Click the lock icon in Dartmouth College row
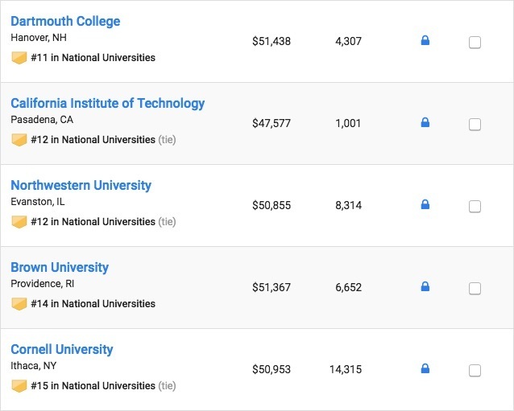 point(425,40)
